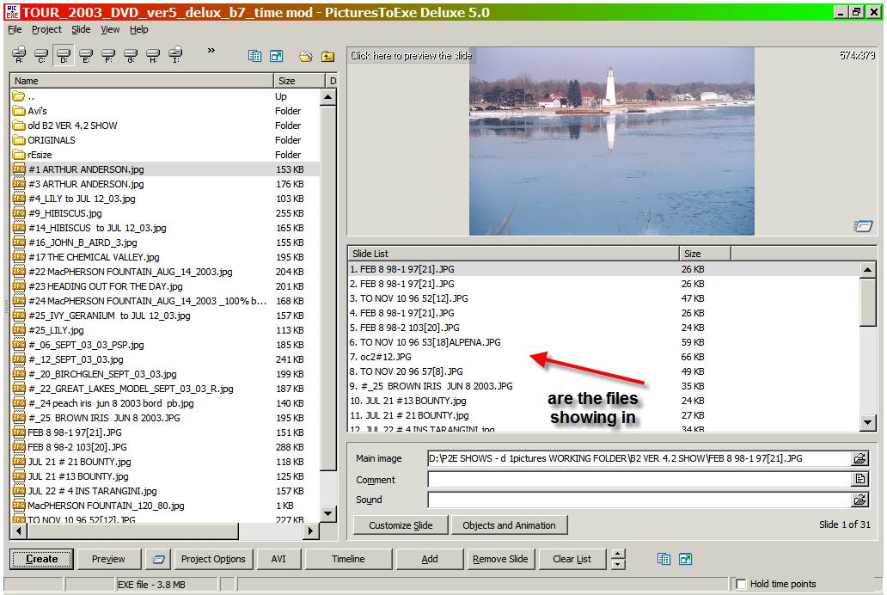Click the file list view icon above file panel
The height and width of the screenshot is (595, 887).
254,57
